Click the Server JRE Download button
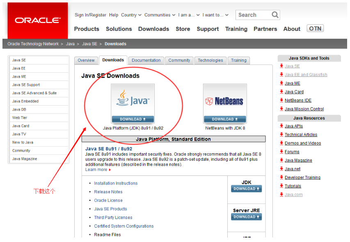The height and width of the screenshot is (242, 350). [x=246, y=217]
